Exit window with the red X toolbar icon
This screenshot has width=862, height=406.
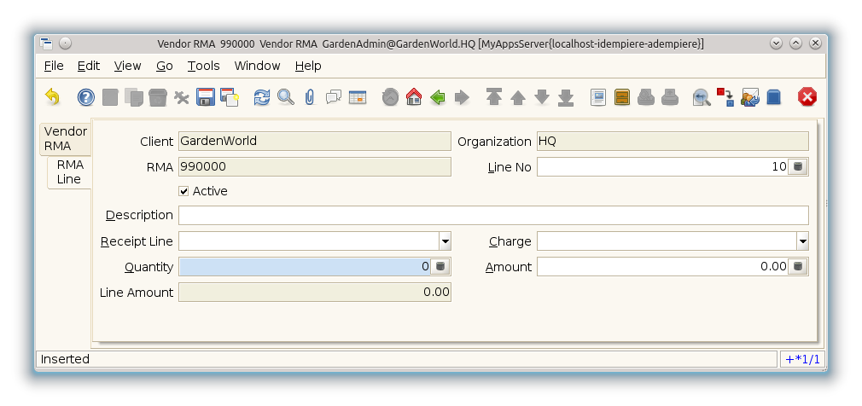[x=807, y=97]
